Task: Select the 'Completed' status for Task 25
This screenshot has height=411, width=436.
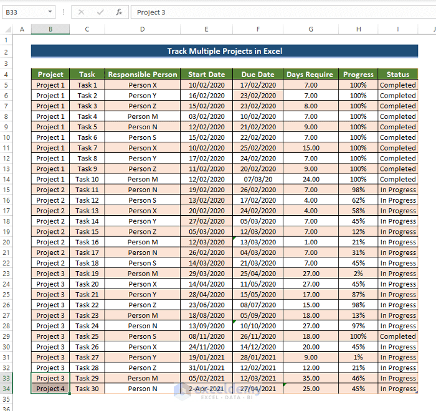Action: click(397, 336)
